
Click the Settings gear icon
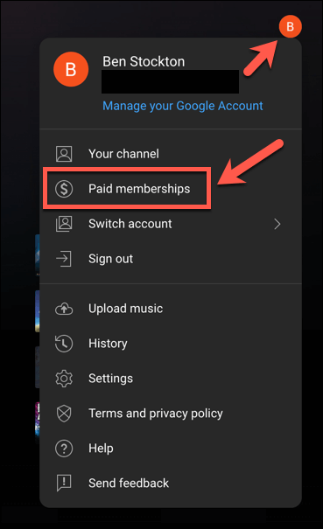(x=64, y=379)
